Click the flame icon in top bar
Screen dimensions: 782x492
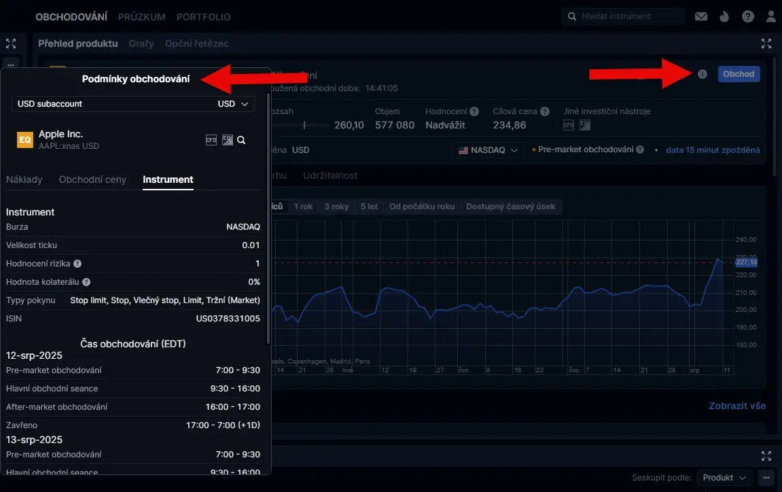(x=724, y=16)
